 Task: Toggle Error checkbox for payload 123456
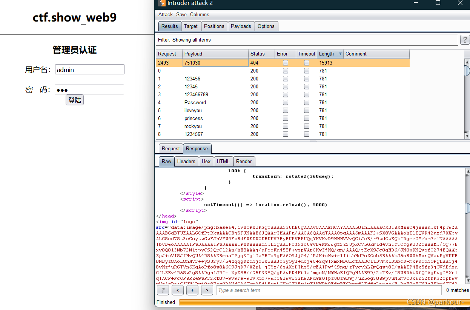click(286, 79)
